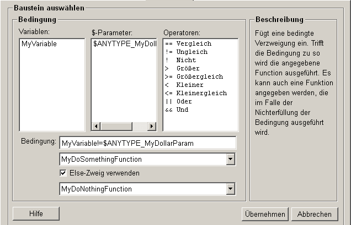Image resolution: width=351 pixels, height=225 pixels.
Task: Pick the ! Nicht operator
Action: tap(180, 60)
